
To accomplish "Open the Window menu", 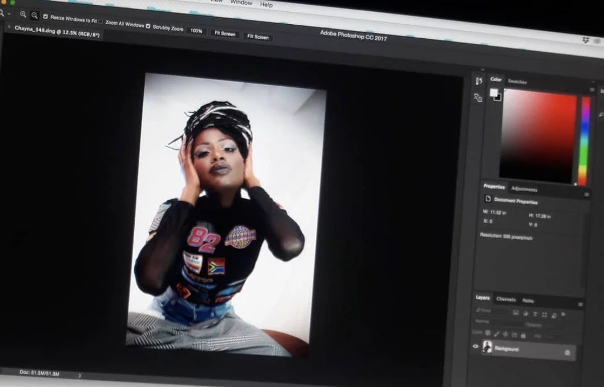I will 241,2.
